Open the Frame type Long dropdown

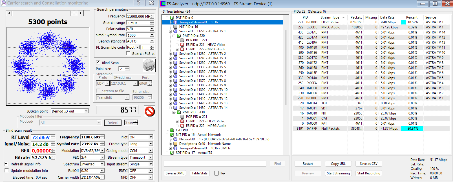click(151, 144)
